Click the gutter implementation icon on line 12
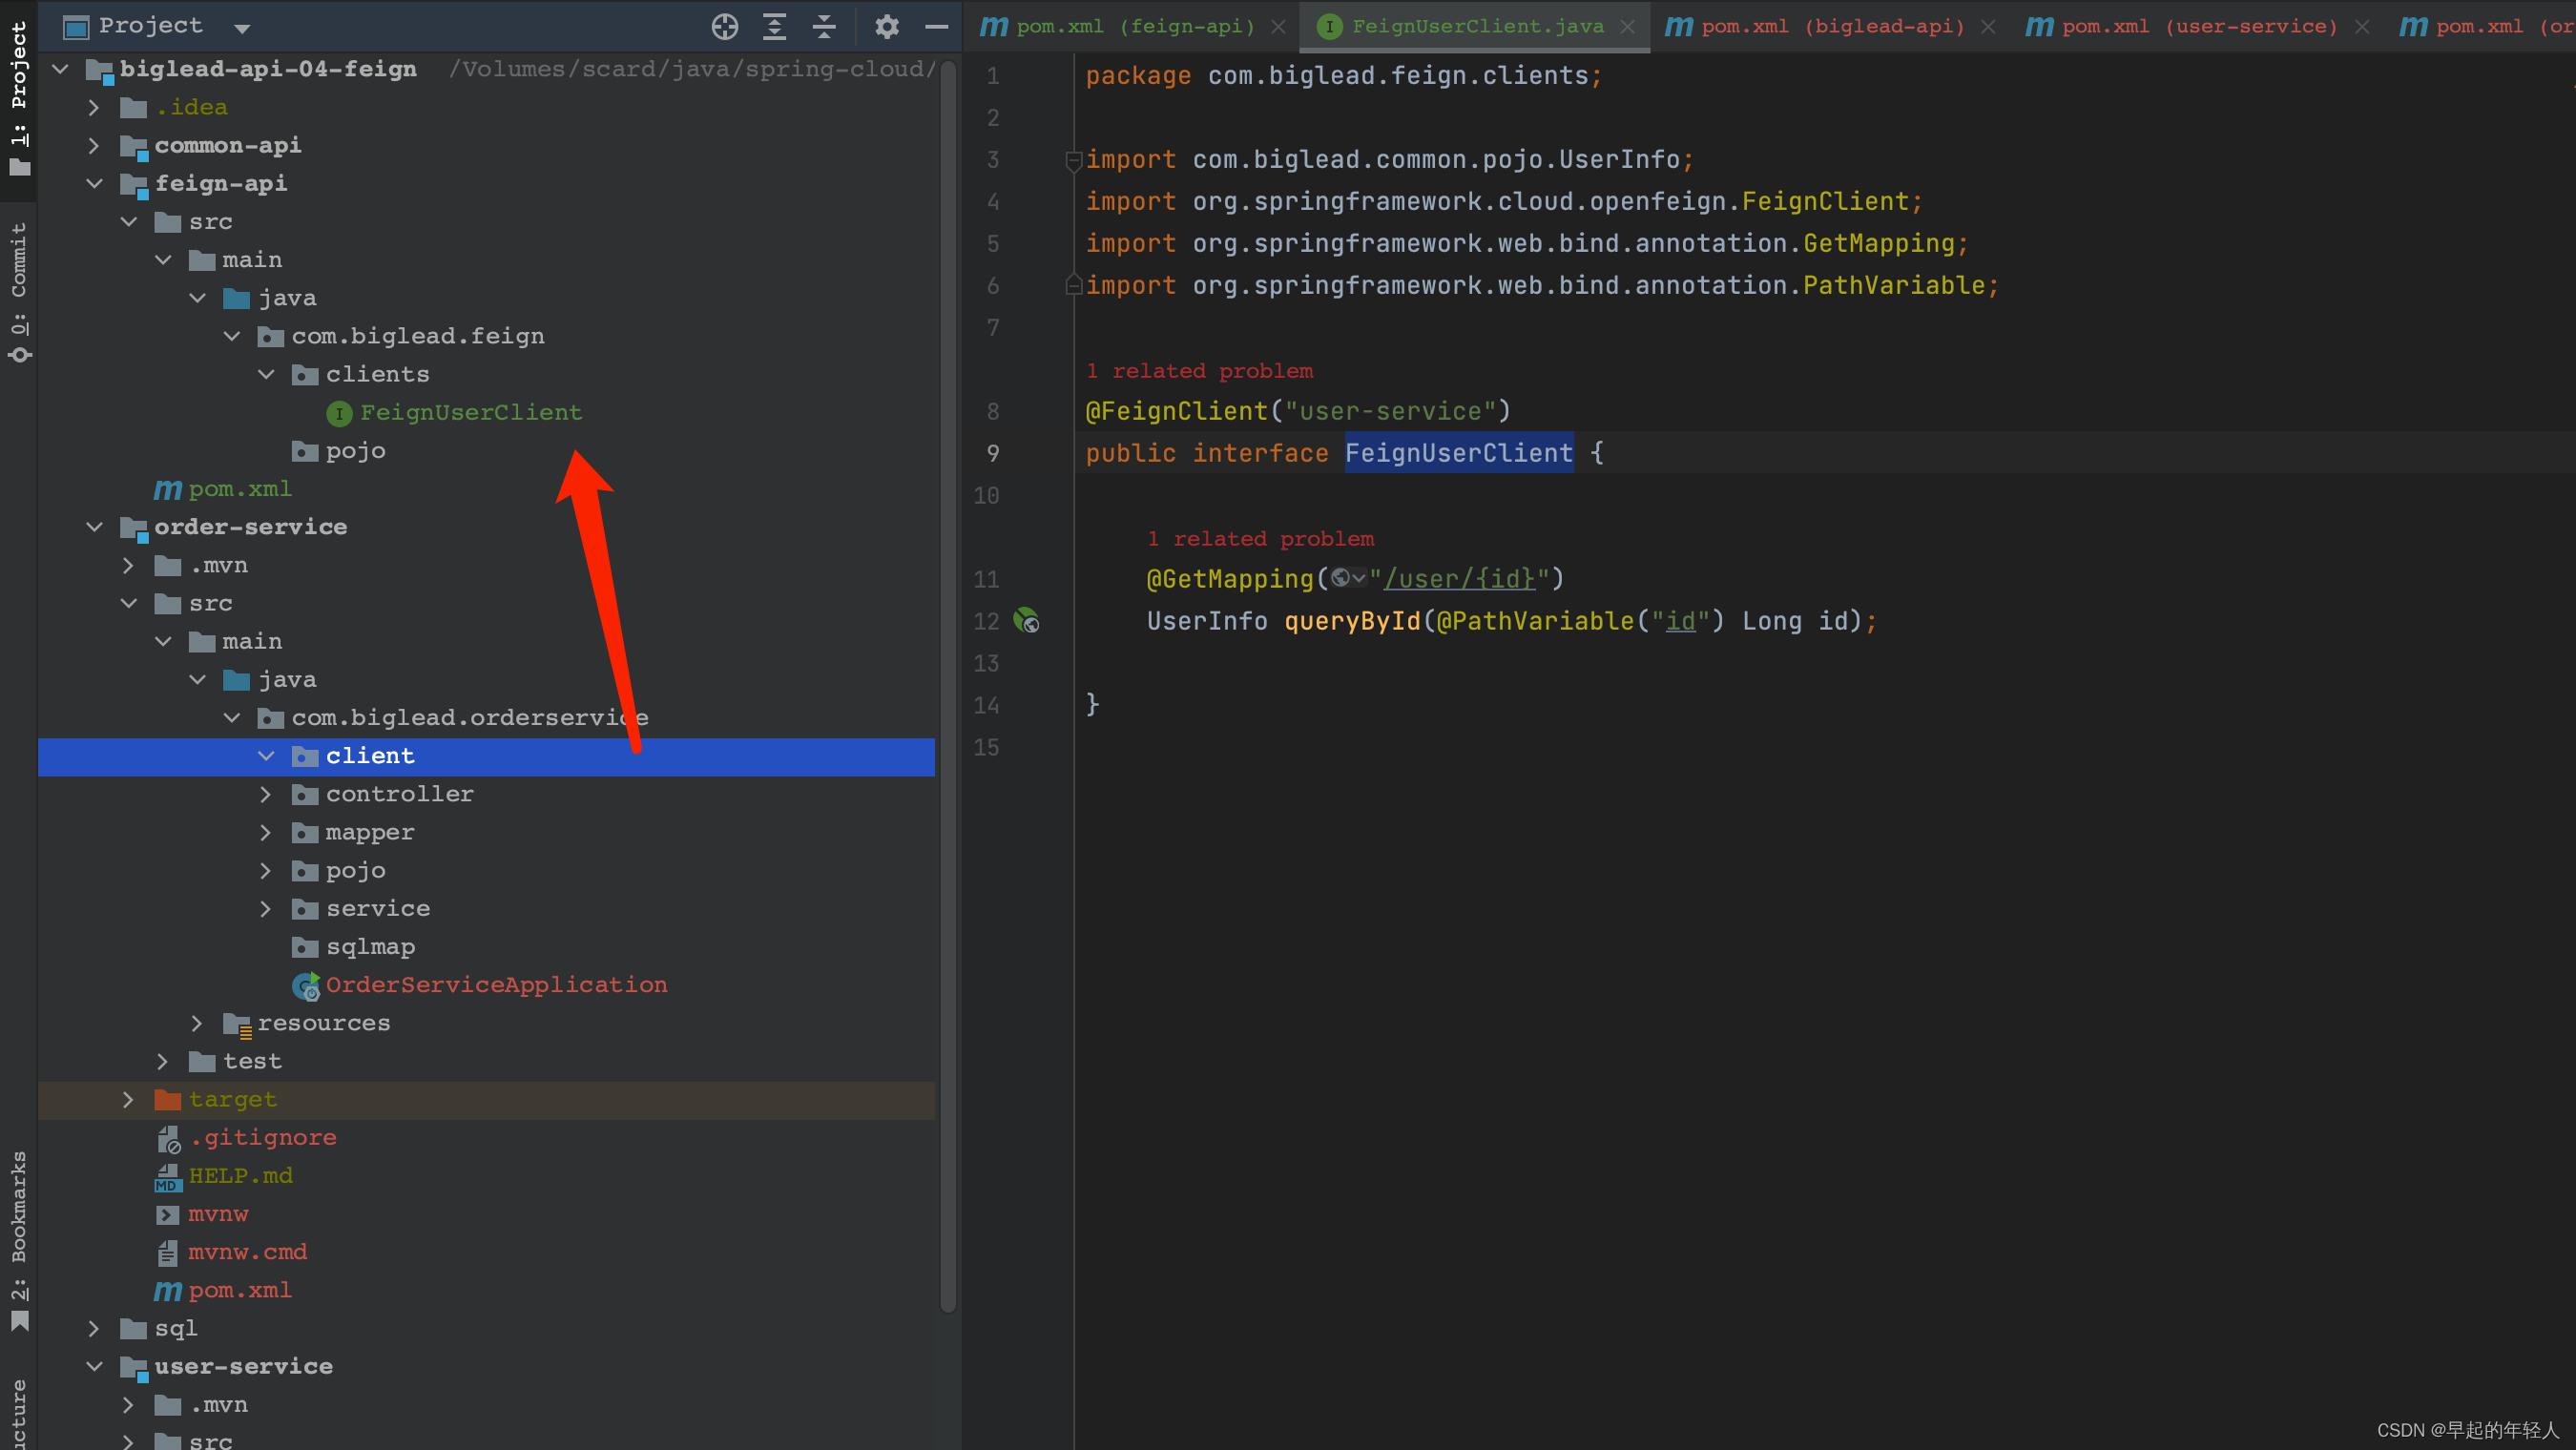2576x1450 pixels. click(x=1027, y=621)
